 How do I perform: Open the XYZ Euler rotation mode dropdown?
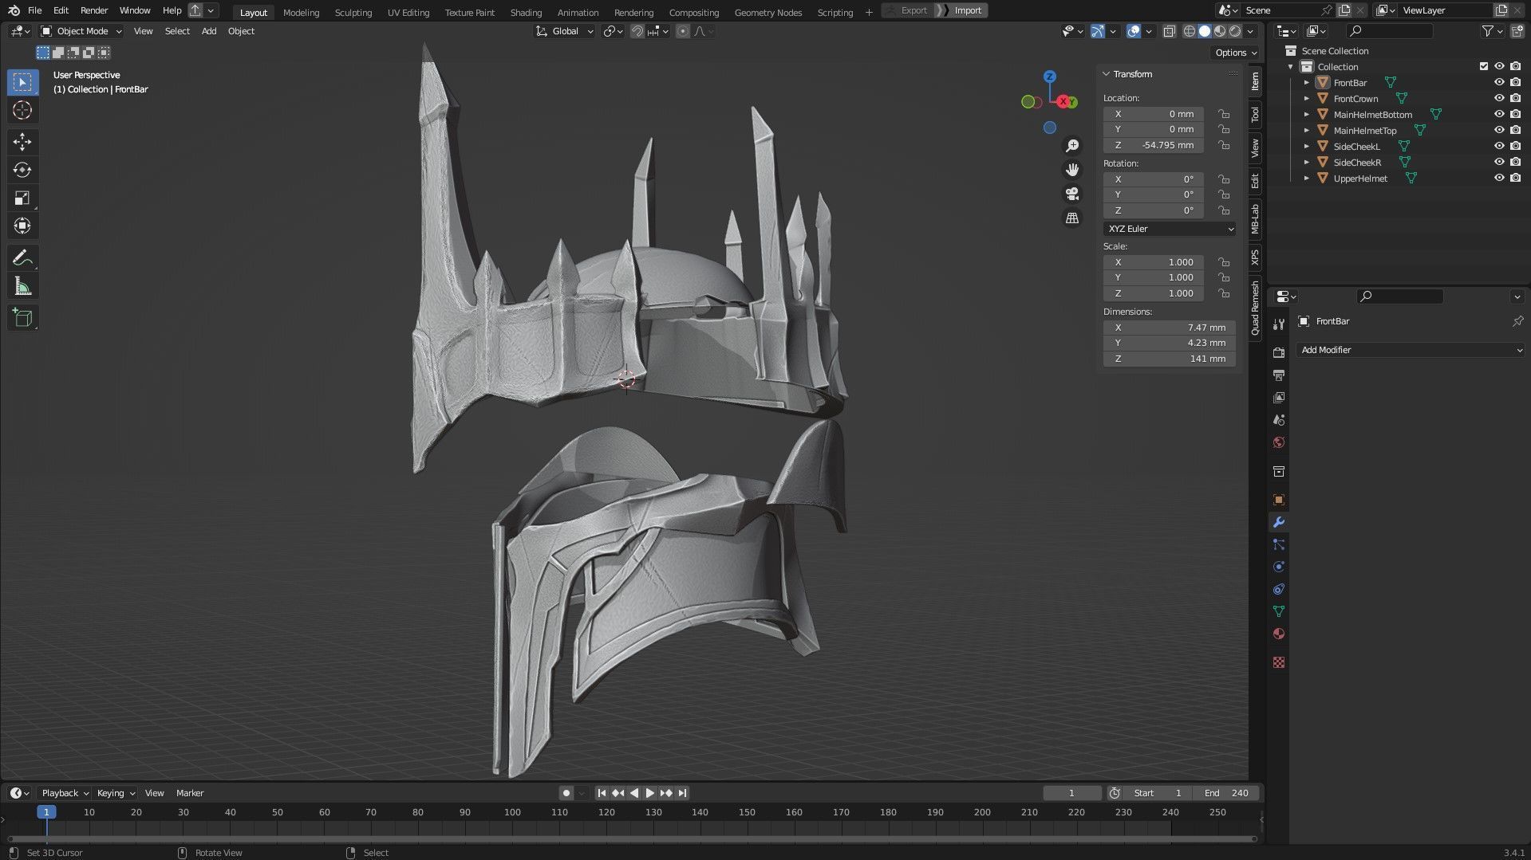point(1170,229)
